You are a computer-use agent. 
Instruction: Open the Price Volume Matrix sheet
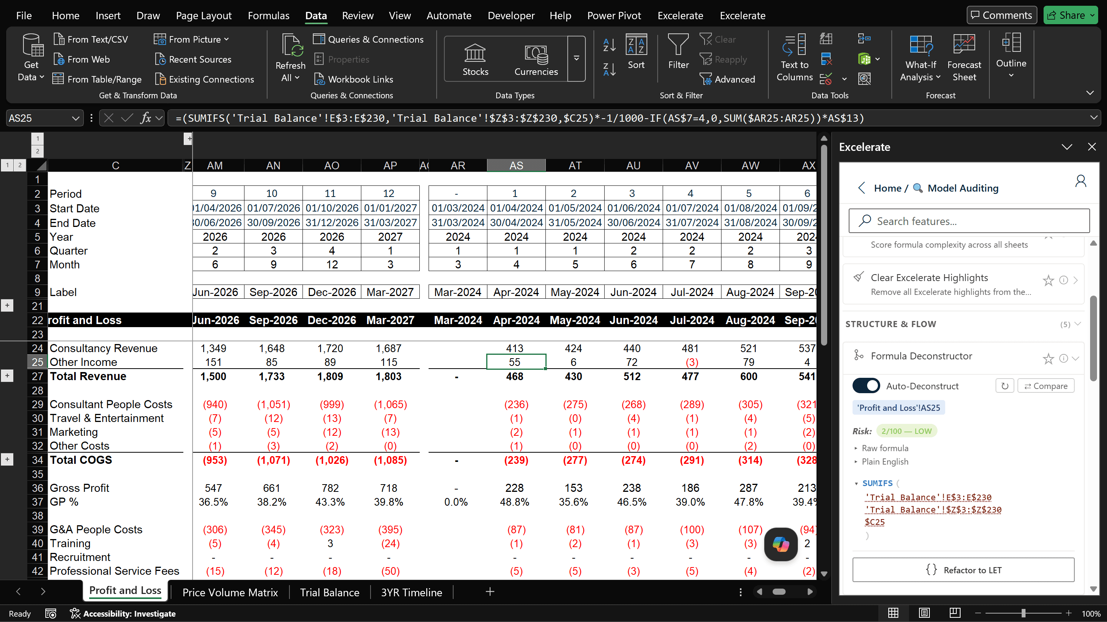230,592
